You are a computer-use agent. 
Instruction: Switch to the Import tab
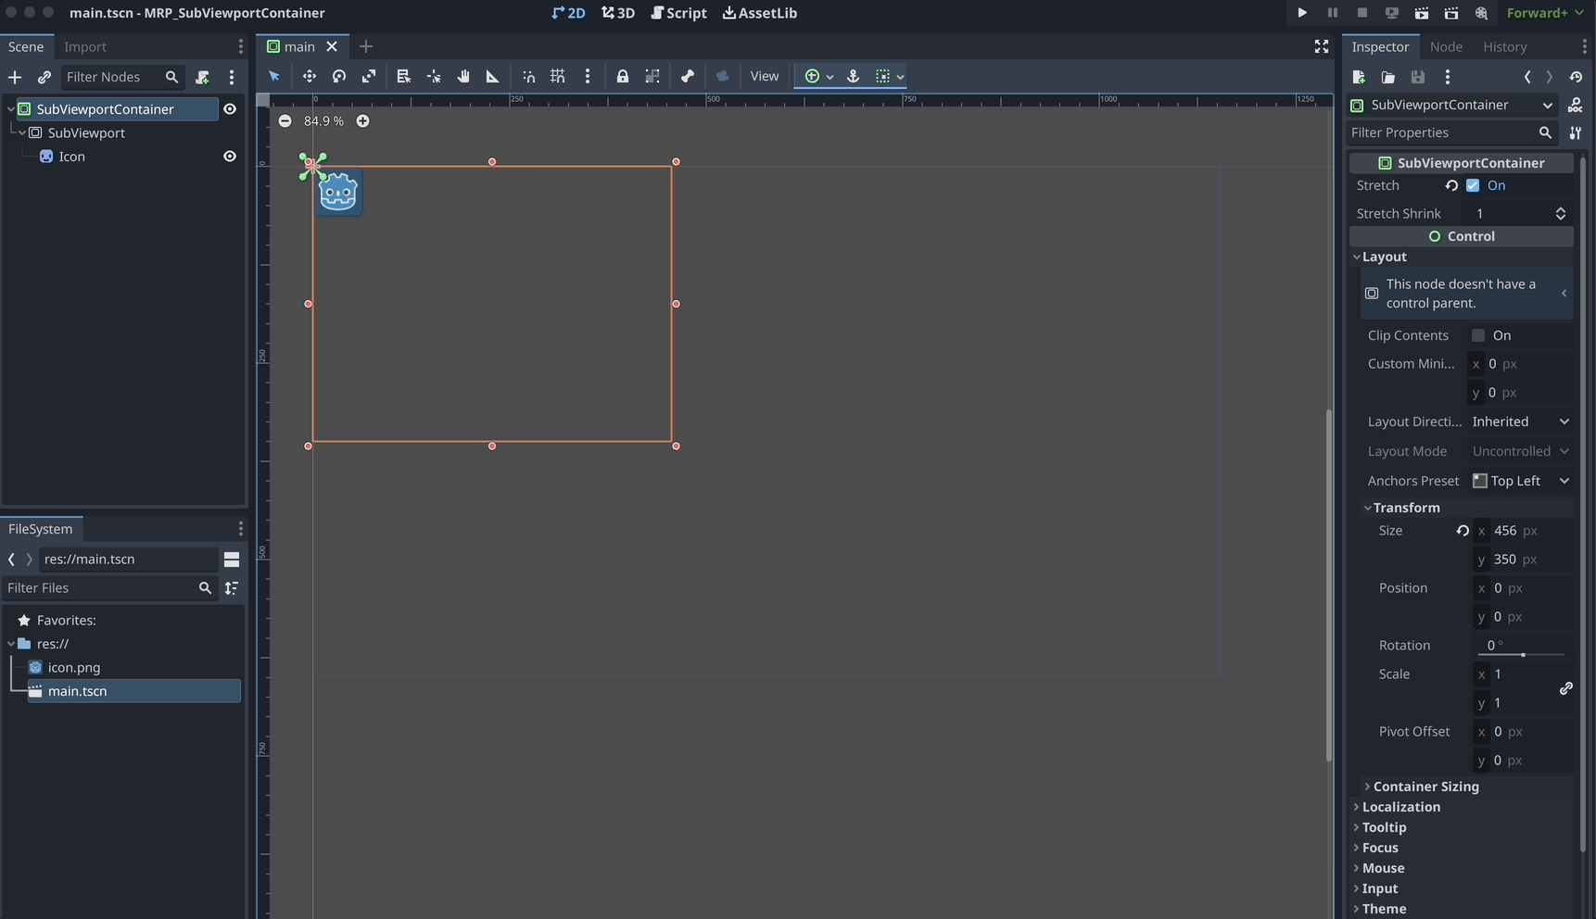coord(84,46)
